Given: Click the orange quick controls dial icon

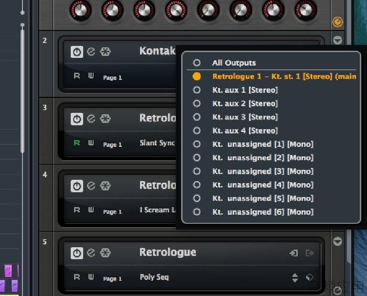Looking at the screenshot, I should 337,22.
